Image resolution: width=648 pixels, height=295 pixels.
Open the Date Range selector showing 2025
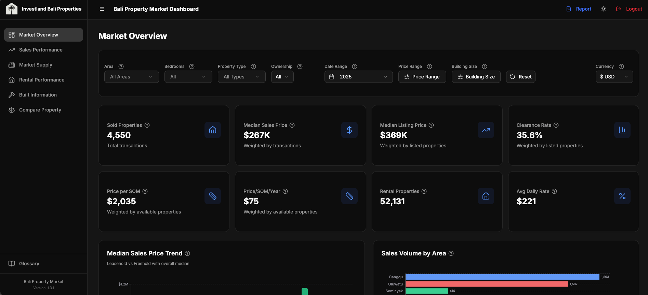tap(358, 77)
